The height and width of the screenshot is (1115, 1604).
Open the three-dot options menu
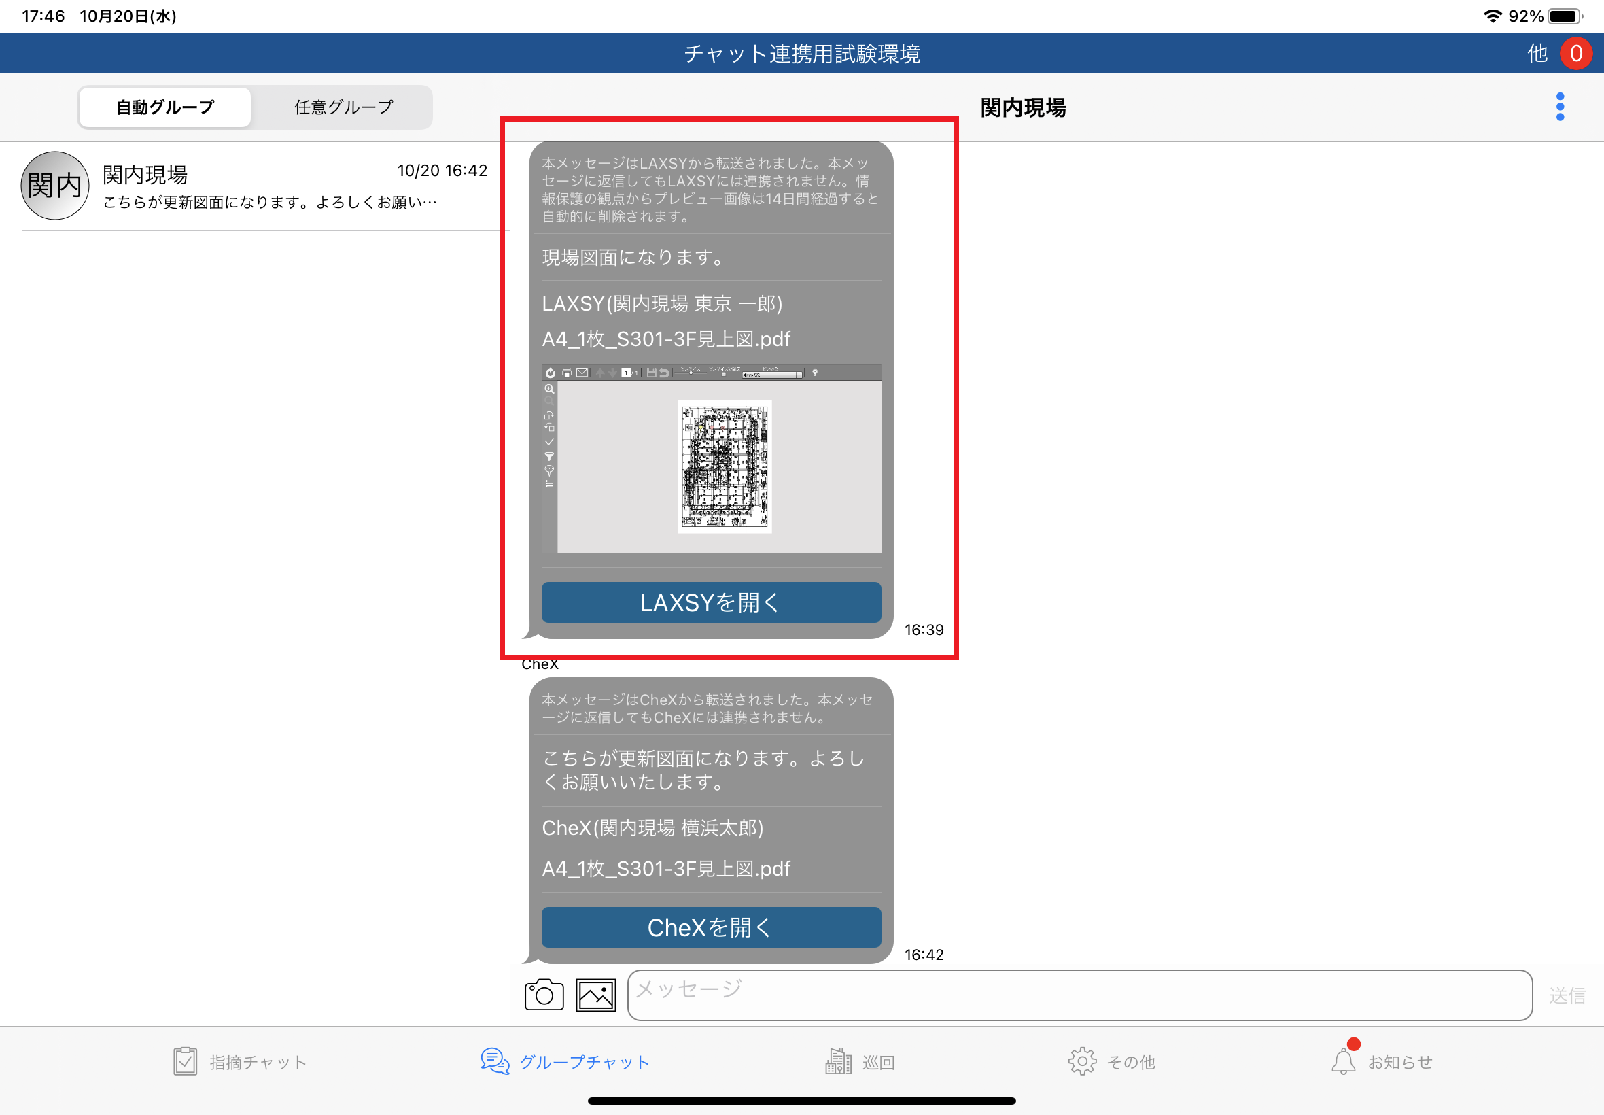[x=1560, y=107]
